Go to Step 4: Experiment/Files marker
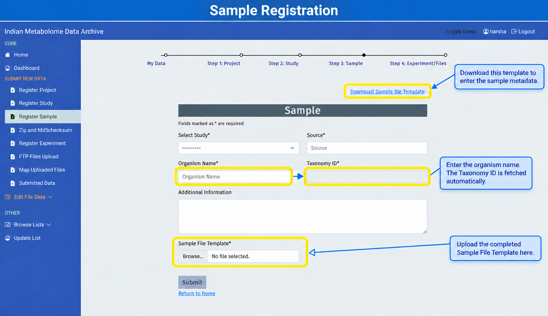Image resolution: width=548 pixels, height=316 pixels. pos(445,55)
